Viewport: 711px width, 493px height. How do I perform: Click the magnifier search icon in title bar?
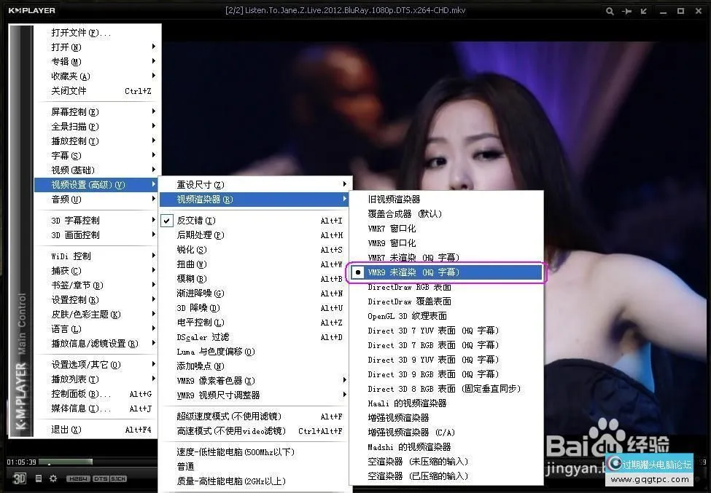(x=610, y=11)
